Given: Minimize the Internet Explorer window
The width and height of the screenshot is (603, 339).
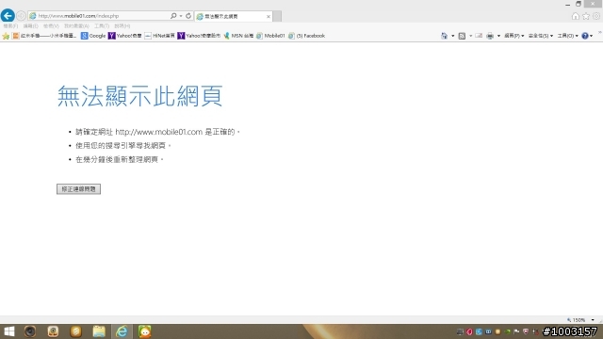Looking at the screenshot, I should (567, 4).
